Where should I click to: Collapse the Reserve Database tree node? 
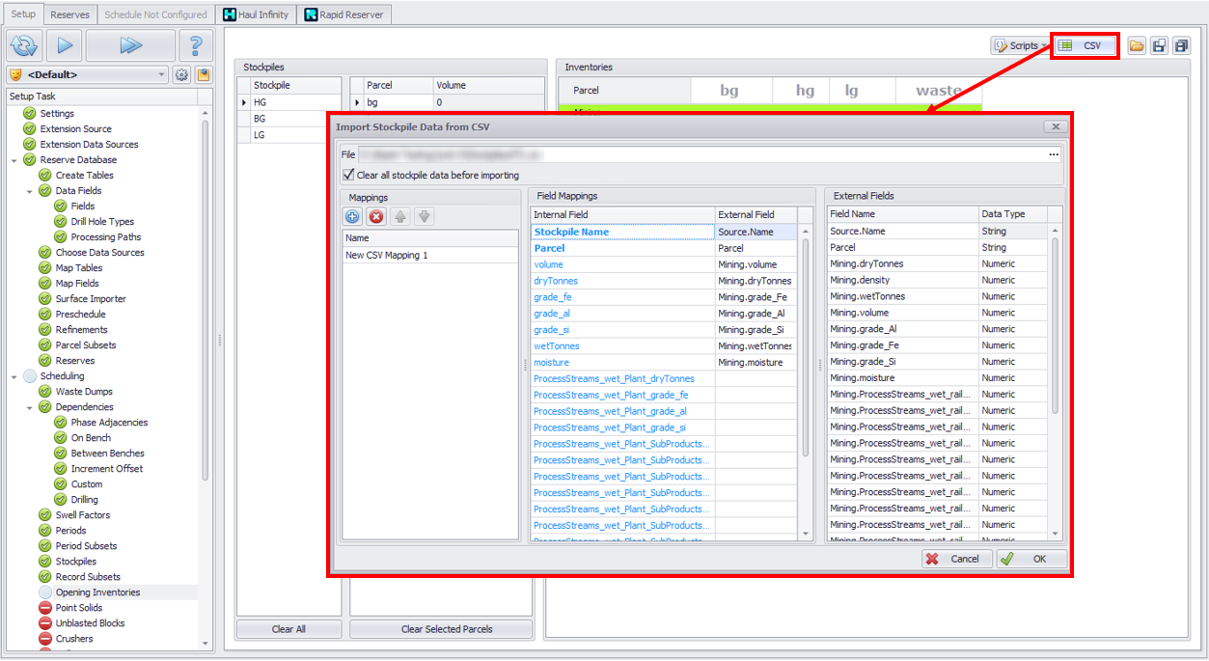click(x=14, y=160)
